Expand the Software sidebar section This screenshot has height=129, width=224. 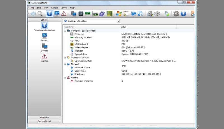click(x=45, y=118)
